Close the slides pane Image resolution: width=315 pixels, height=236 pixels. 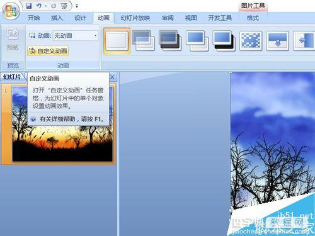point(112,77)
